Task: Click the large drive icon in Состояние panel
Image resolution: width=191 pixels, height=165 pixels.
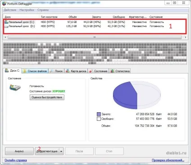Action: click(x=15, y=87)
